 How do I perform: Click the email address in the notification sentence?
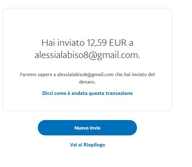click(85, 75)
